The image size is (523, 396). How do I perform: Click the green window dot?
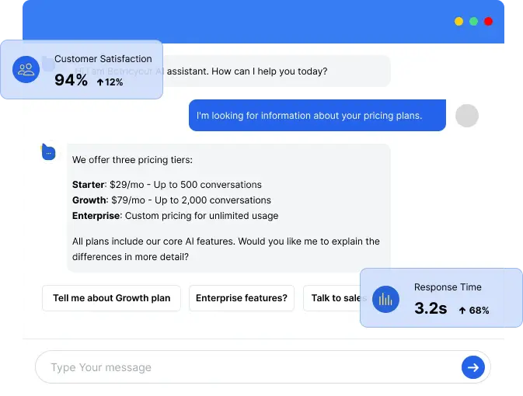[x=473, y=22]
